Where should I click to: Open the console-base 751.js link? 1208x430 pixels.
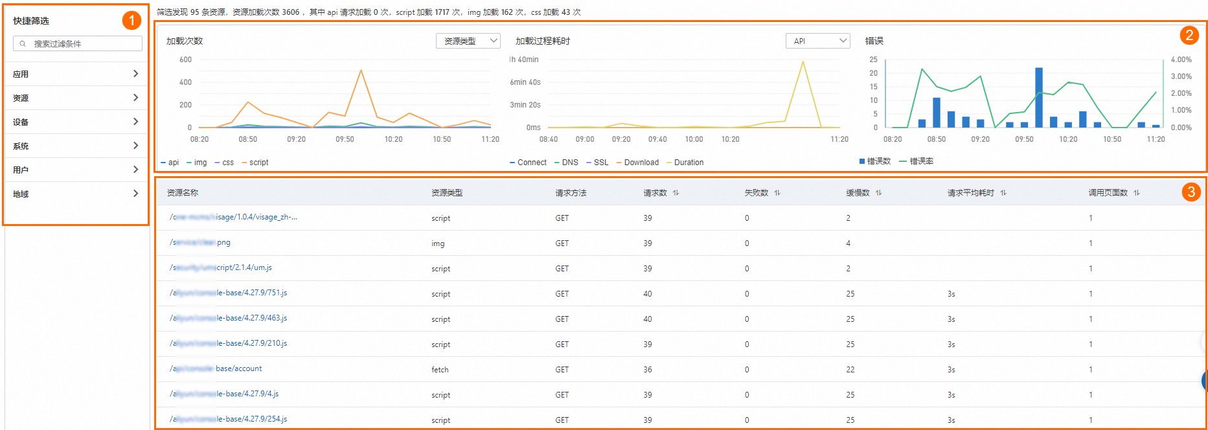228,293
